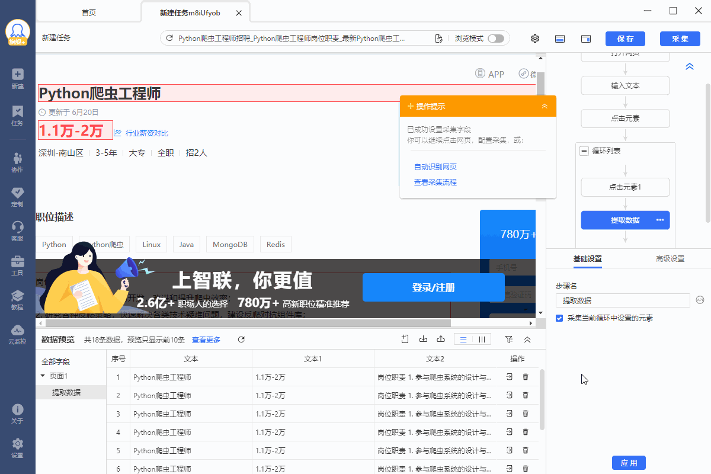The height and width of the screenshot is (474, 711).
Task: Collapse the data preview panel
Action: 527,340
